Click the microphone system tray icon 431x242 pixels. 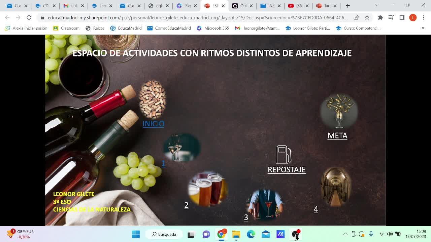(371, 234)
